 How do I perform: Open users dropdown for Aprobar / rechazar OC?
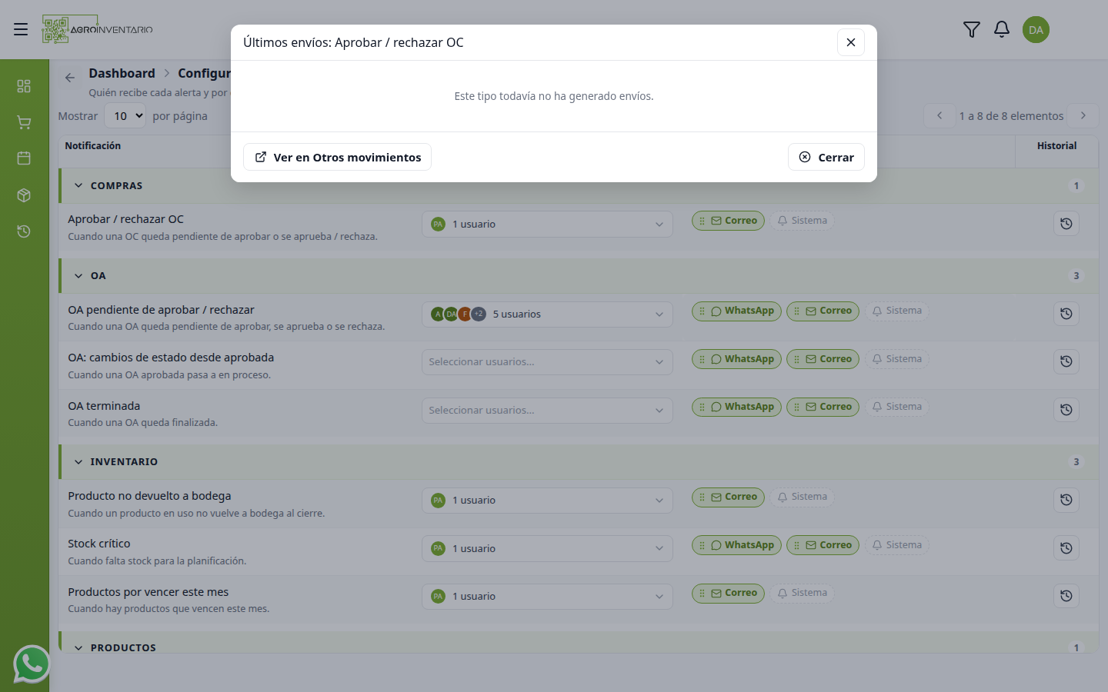point(547,225)
